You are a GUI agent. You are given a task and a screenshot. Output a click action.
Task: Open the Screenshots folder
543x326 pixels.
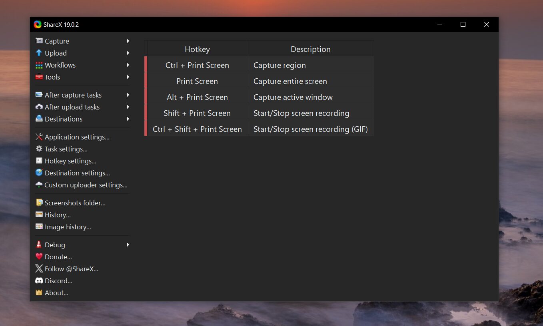pyautogui.click(x=75, y=203)
